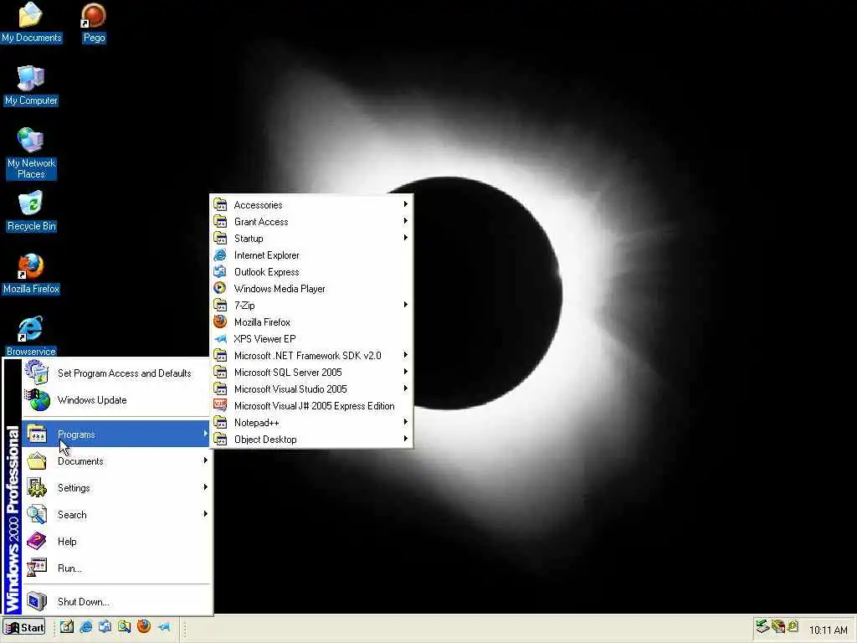
Task: Select the Recycle Bin desktop icon
Action: tap(31, 212)
